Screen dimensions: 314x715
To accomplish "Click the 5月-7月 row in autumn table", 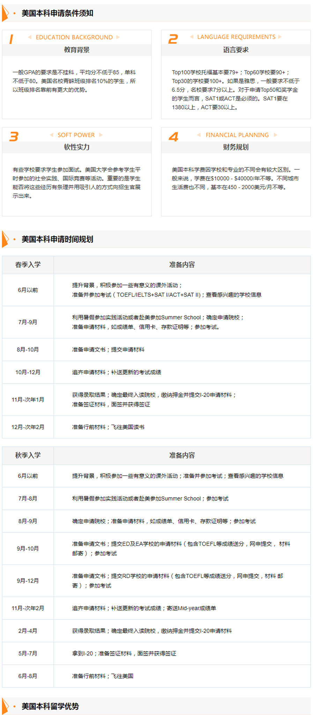I will coord(28,653).
